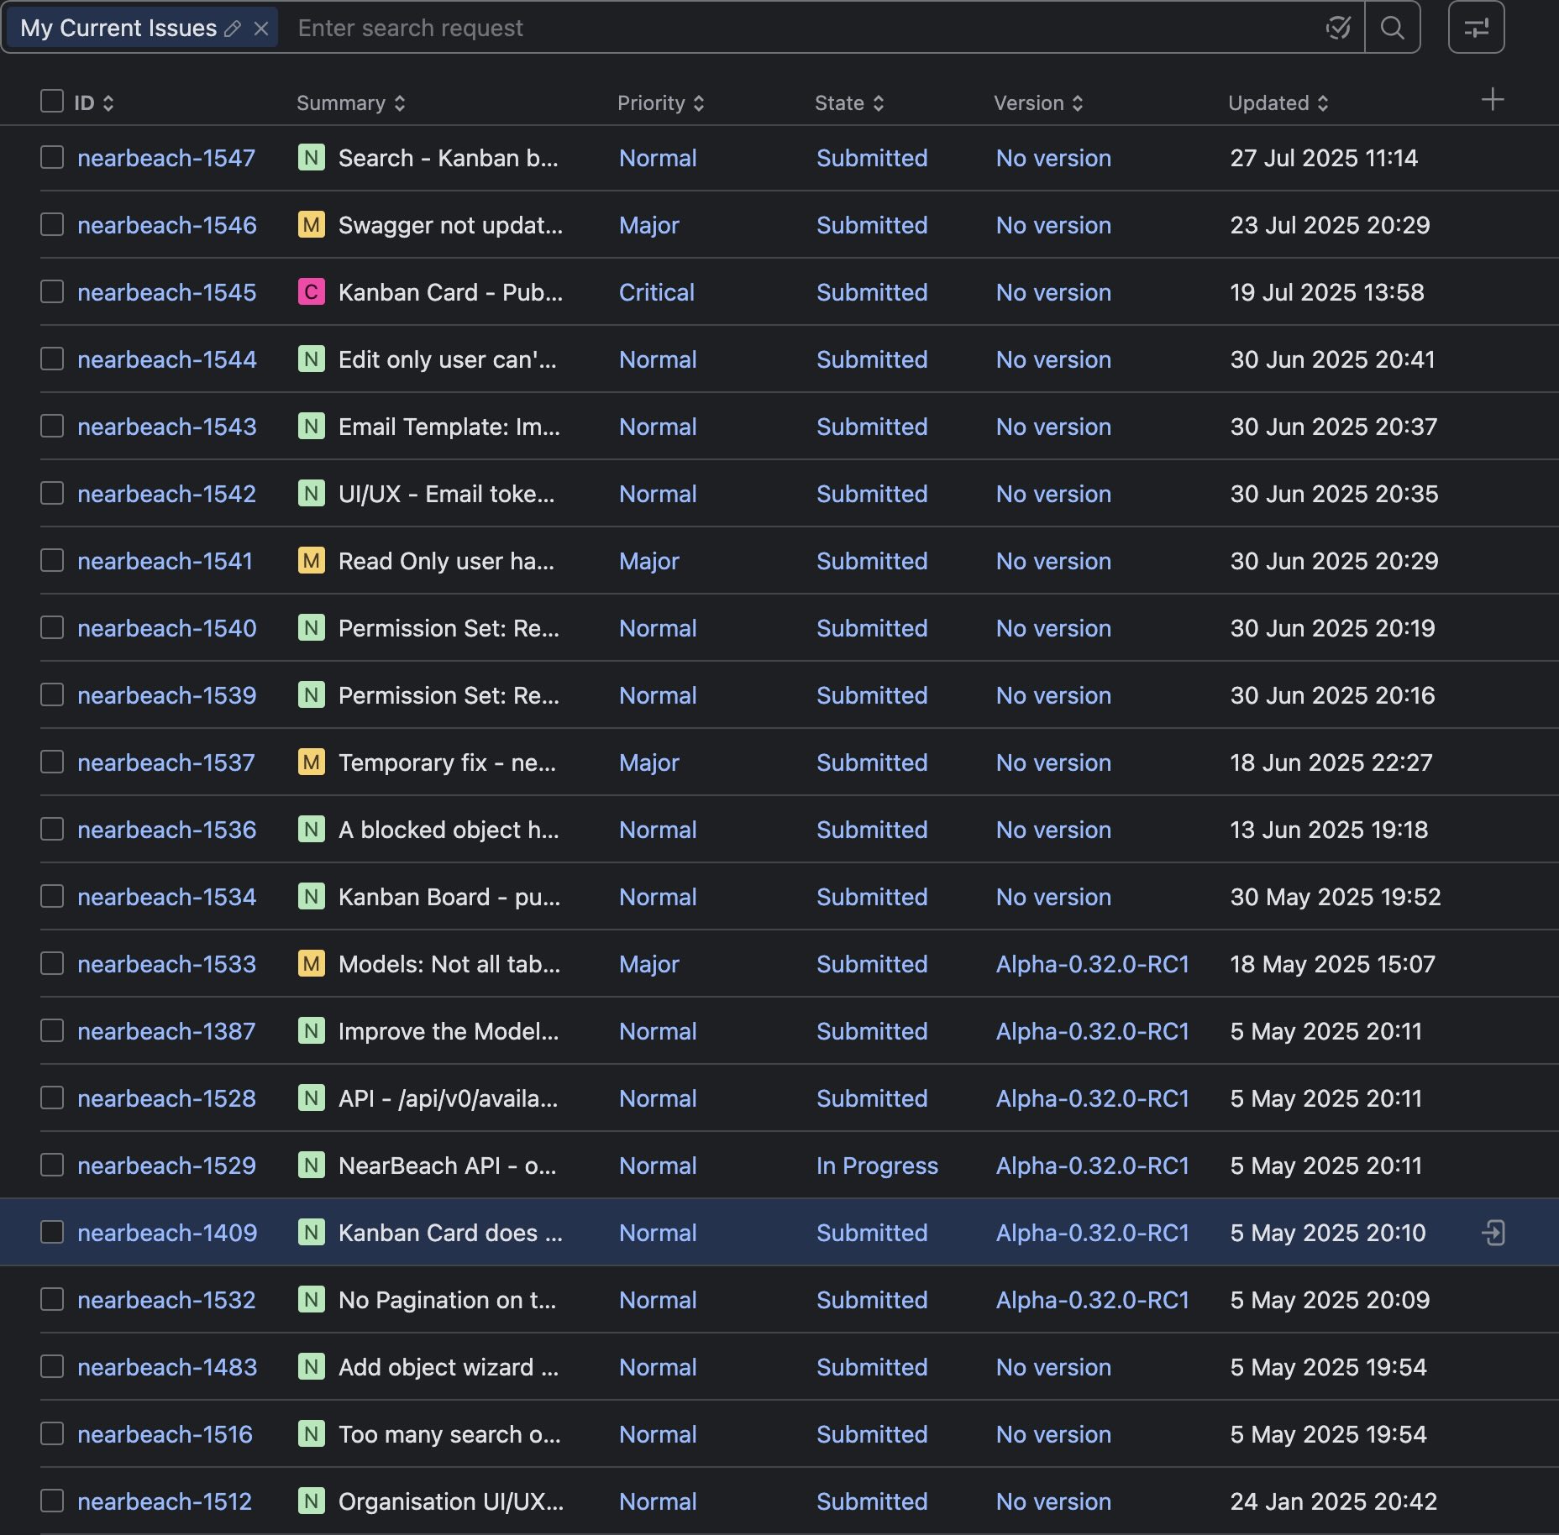Viewport: 1559px width, 1535px height.
Task: Click the pink Critical badge on nearbeach-1545
Action: (311, 292)
